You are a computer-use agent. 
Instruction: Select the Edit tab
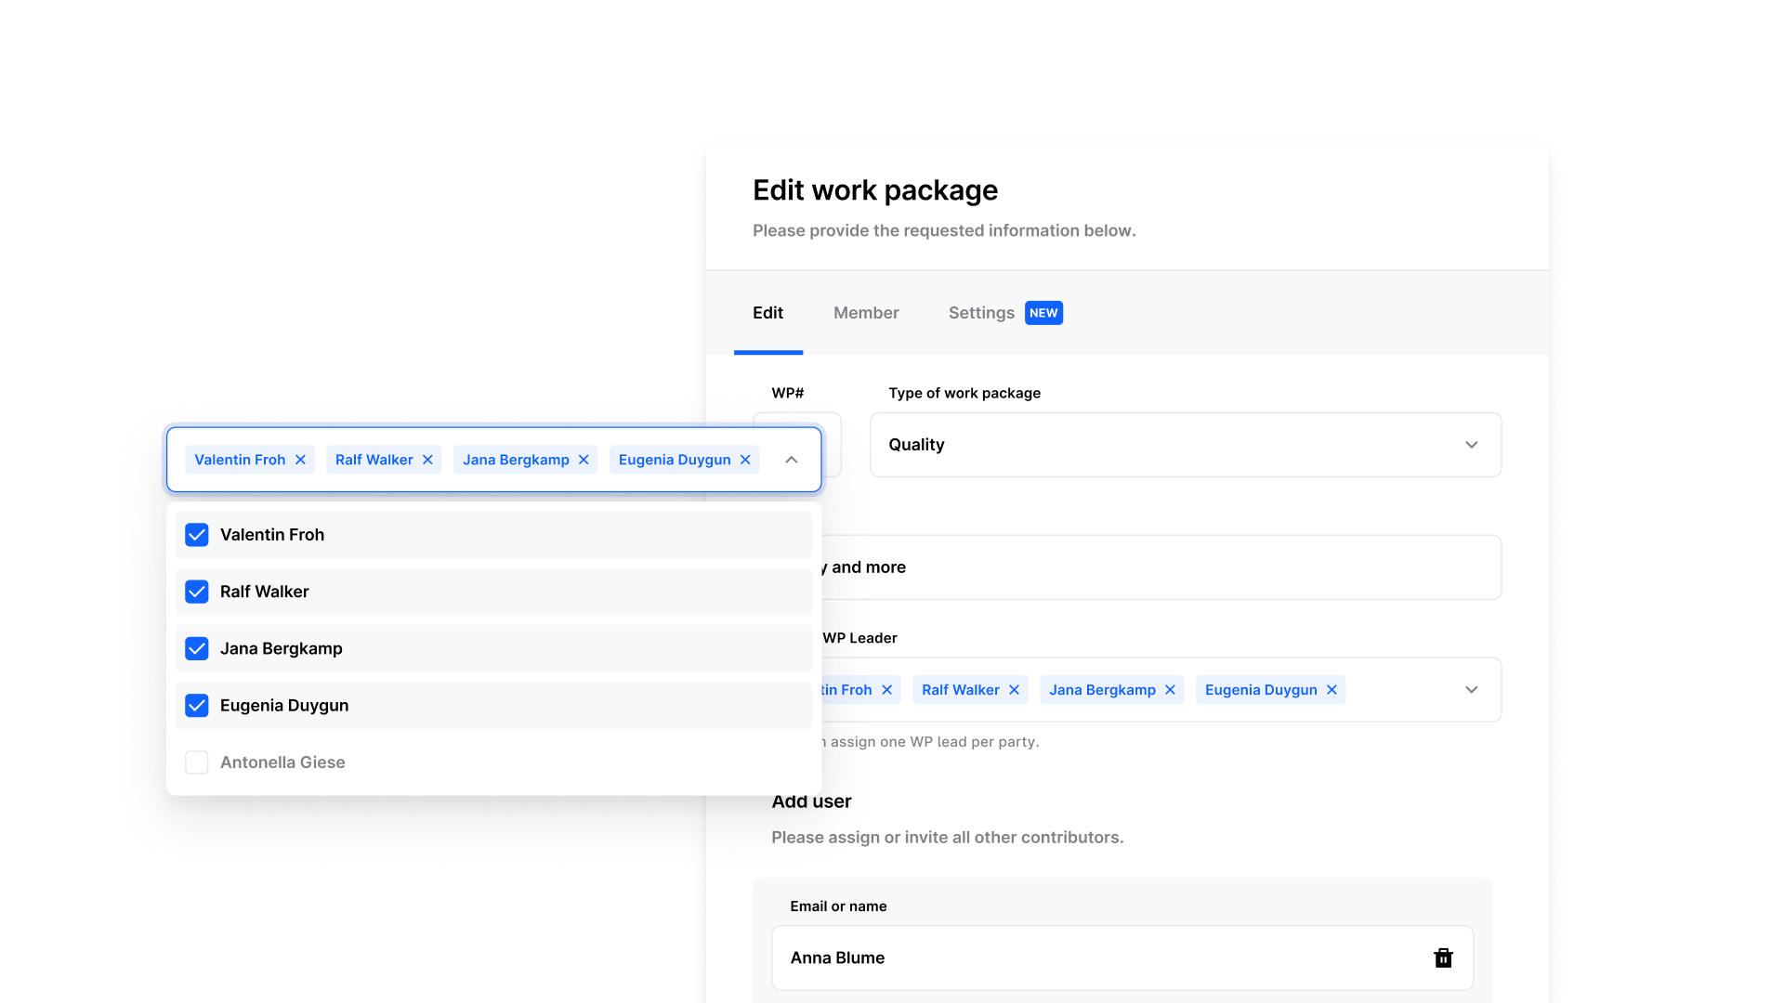pos(767,313)
